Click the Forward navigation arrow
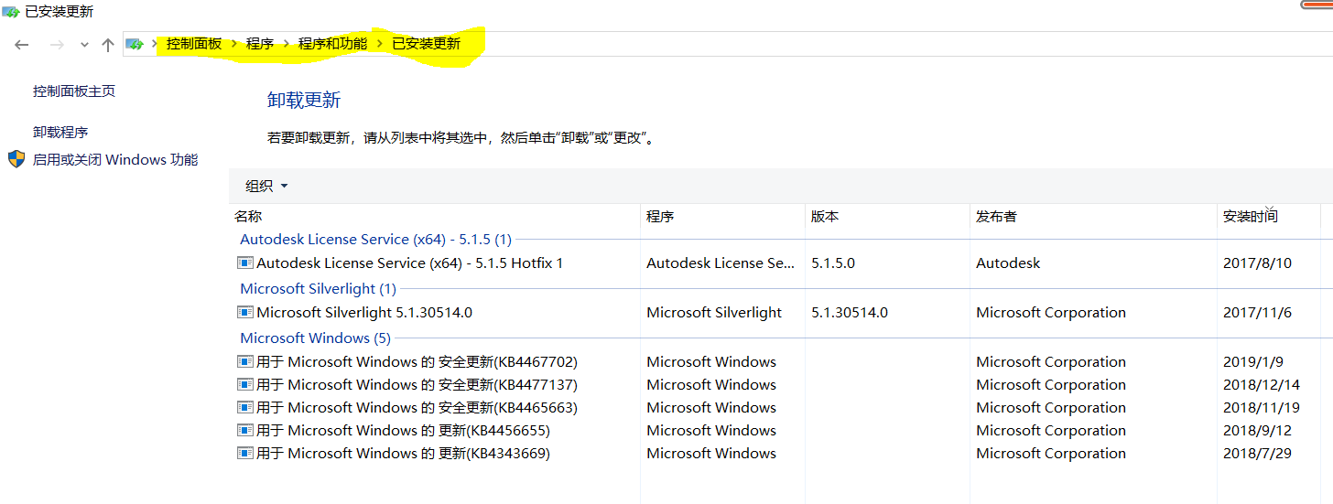 point(57,45)
